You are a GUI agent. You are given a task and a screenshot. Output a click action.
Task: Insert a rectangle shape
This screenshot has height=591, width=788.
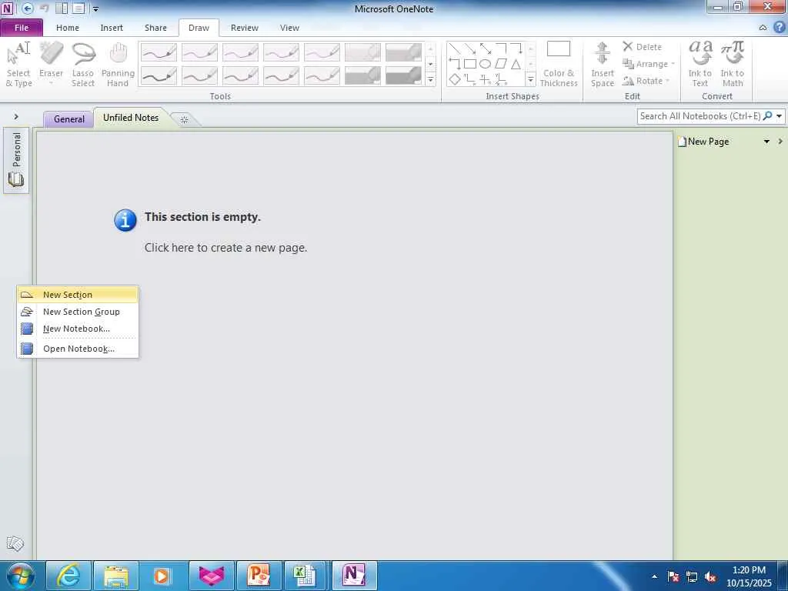(470, 64)
